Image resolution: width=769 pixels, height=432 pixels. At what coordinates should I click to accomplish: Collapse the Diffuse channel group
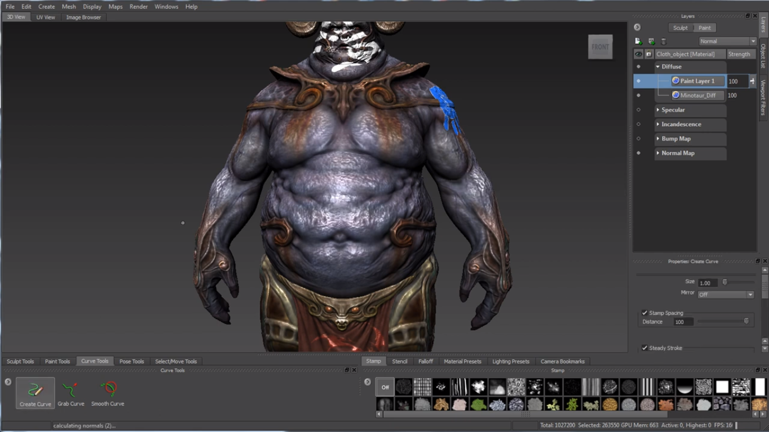pyautogui.click(x=658, y=66)
